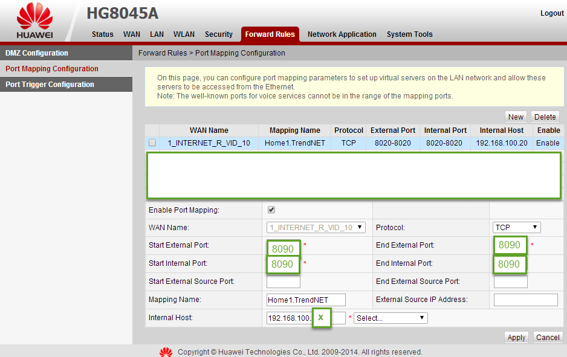Viewport: 567px width, 357px height.
Task: Click the small Huawei logo in footer
Action: [x=166, y=352]
